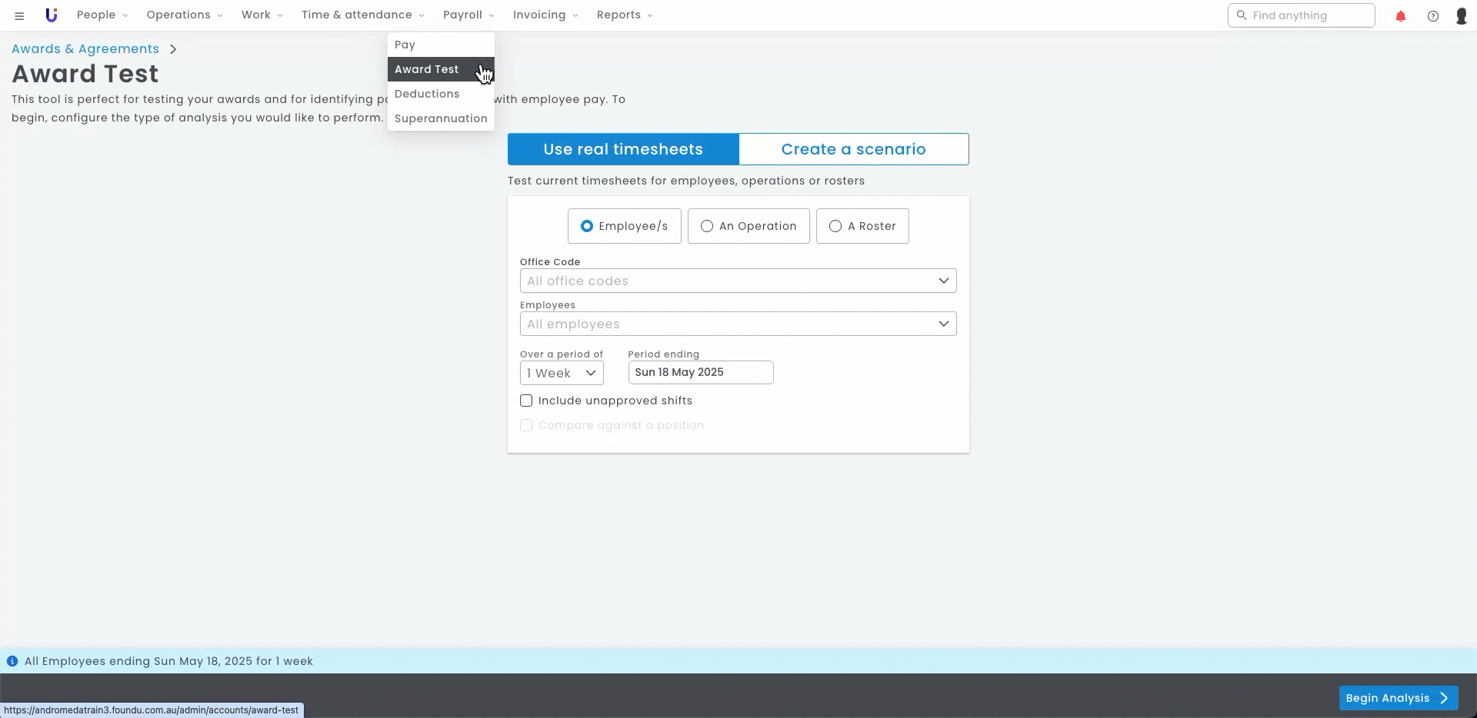The width and height of the screenshot is (1477, 718).
Task: Choose the A Roster radio option
Action: [835, 226]
